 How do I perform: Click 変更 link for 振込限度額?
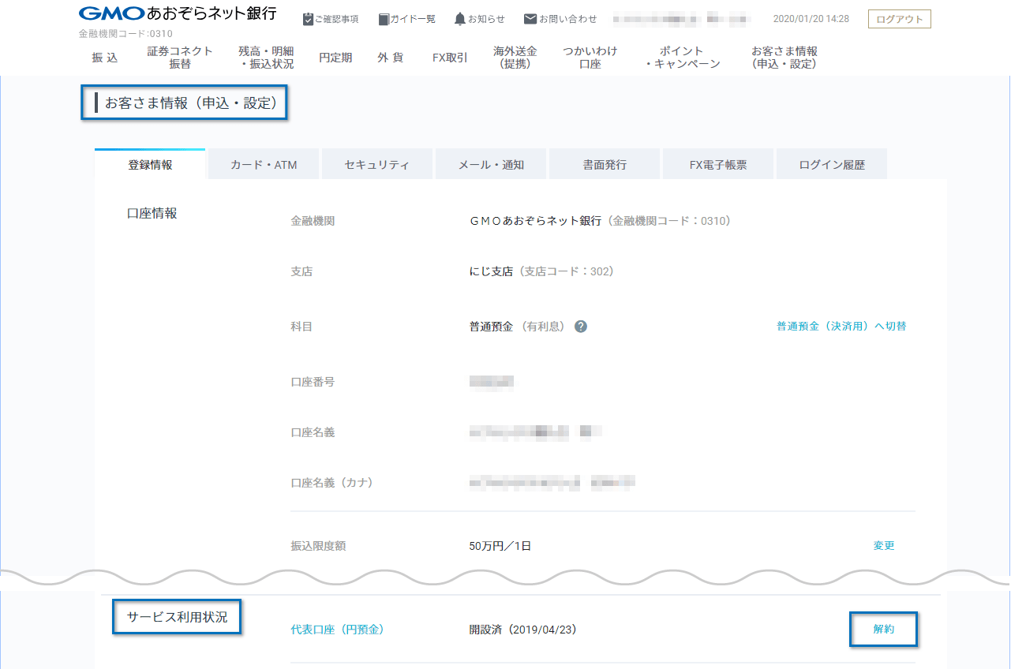[x=884, y=546]
